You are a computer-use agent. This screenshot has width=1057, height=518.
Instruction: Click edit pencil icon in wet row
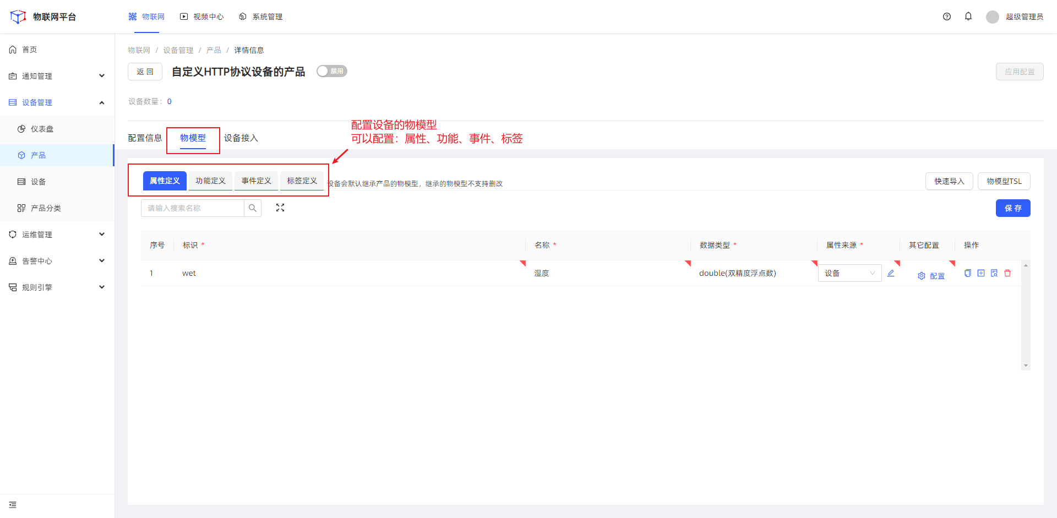[891, 273]
